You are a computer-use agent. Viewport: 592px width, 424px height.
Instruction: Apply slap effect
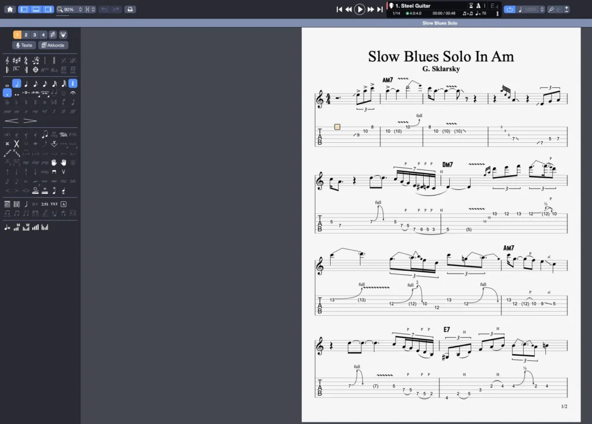35,163
